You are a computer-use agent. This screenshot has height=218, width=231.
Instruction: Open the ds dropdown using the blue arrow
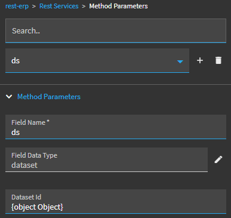180,62
